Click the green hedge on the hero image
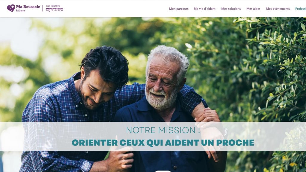The width and height of the screenshot is (306, 172). [x=264, y=69]
